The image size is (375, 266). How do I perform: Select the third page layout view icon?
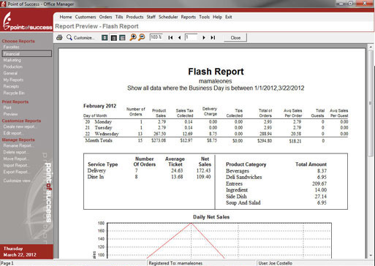click(x=122, y=38)
